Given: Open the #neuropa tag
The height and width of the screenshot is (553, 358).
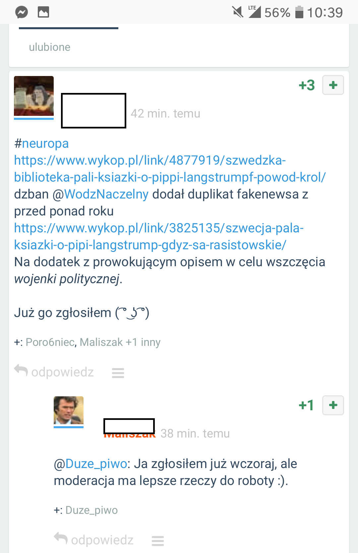Looking at the screenshot, I should [41, 143].
